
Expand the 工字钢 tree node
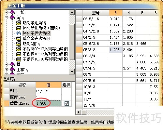click(6, 70)
